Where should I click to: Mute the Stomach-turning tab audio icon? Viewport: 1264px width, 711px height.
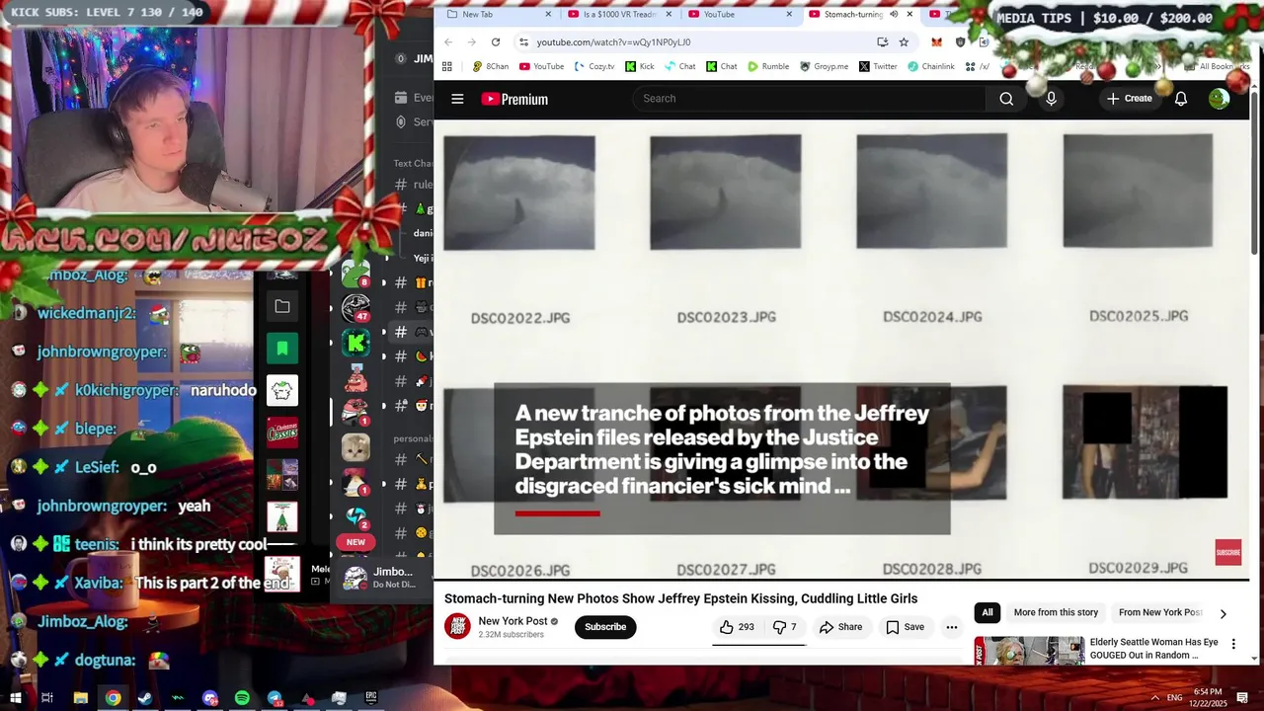pyautogui.click(x=894, y=14)
